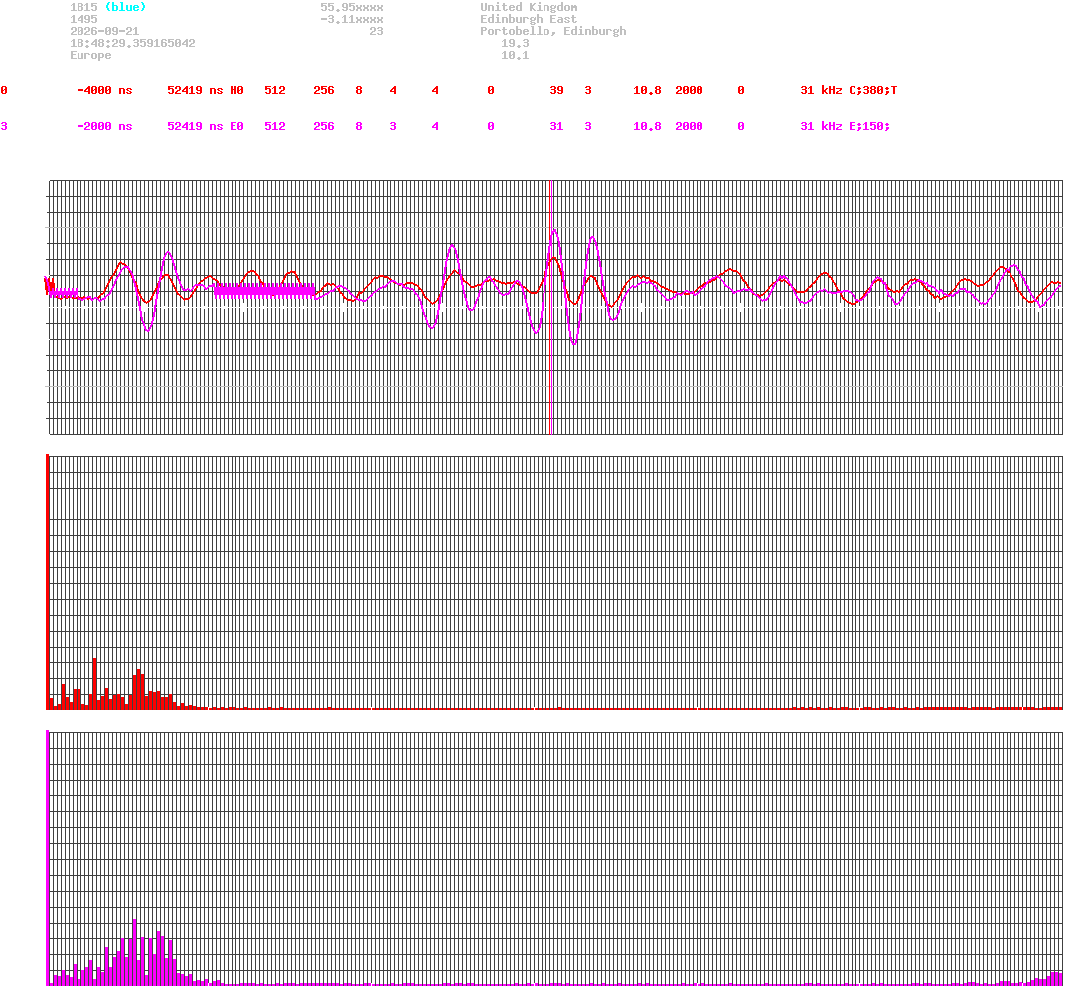1088x1008 pixels.
Task: Click red row value 10.8
Action: (x=647, y=91)
